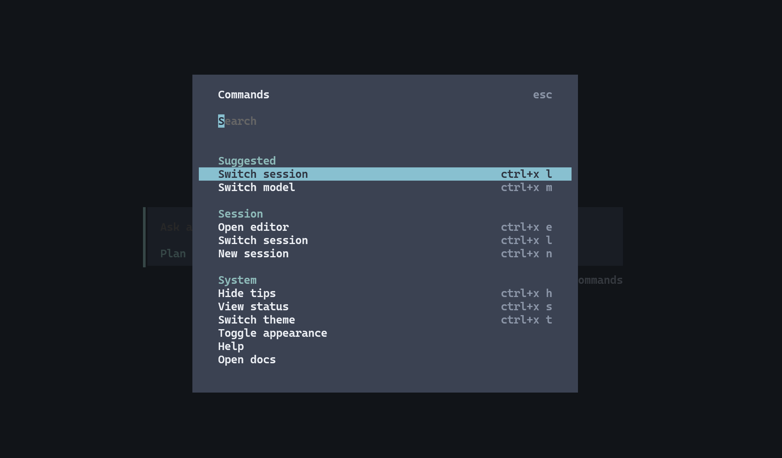Viewport: 782px width, 458px height.
Task: Open the Help command
Action: click(231, 346)
